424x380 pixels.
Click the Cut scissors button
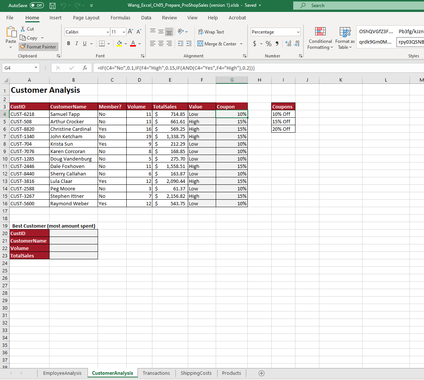(x=27, y=29)
